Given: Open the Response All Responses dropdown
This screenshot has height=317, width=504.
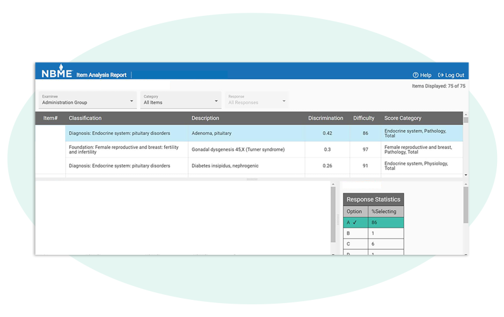Looking at the screenshot, I should 257,100.
